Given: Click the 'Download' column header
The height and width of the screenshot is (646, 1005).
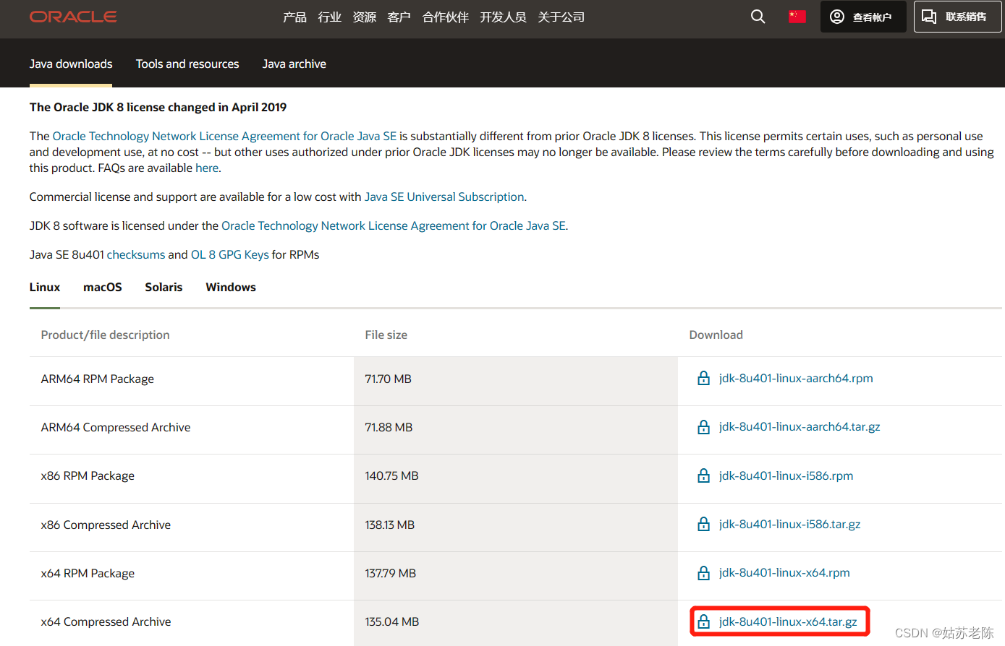Looking at the screenshot, I should pyautogui.click(x=716, y=335).
